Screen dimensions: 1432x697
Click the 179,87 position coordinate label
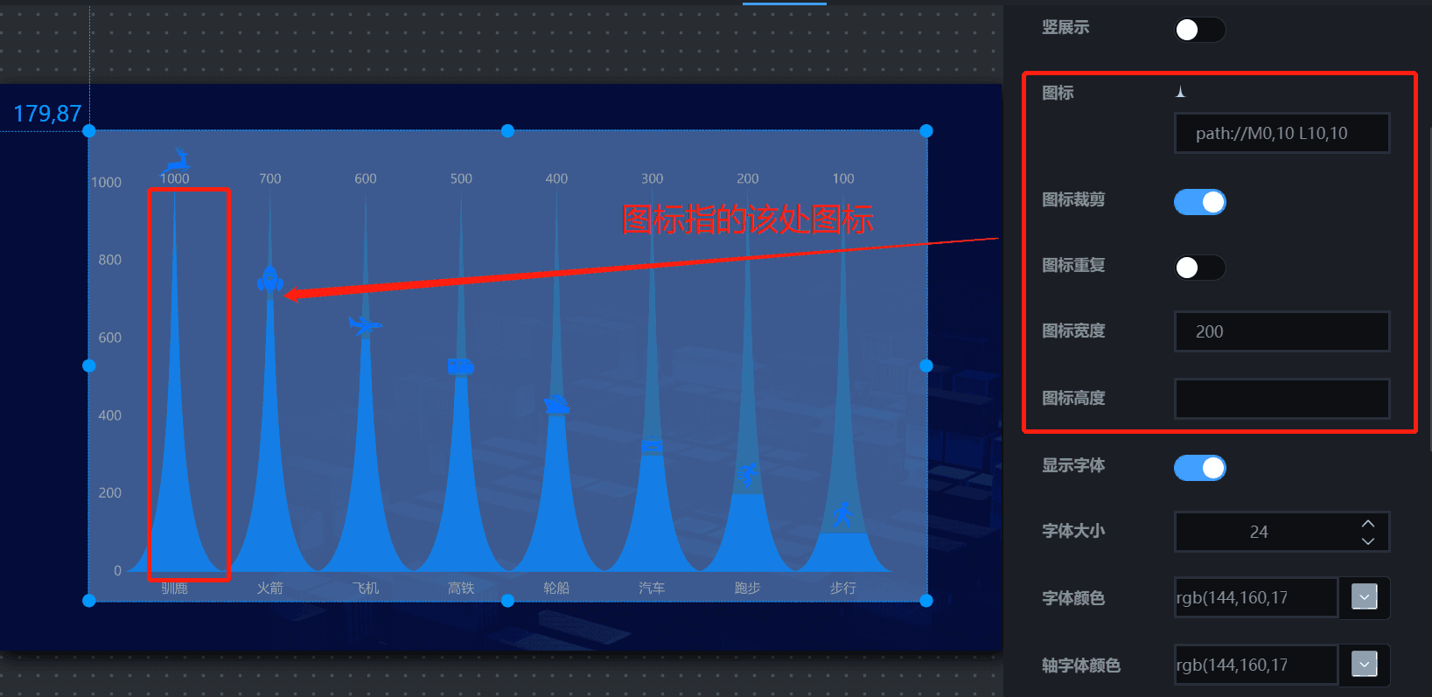(x=47, y=114)
